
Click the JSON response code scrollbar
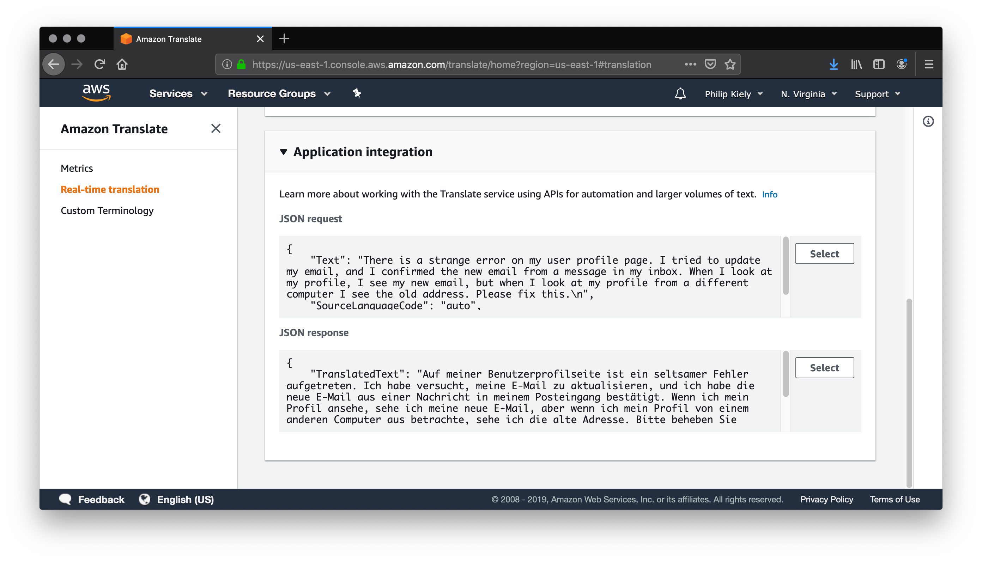[785, 374]
